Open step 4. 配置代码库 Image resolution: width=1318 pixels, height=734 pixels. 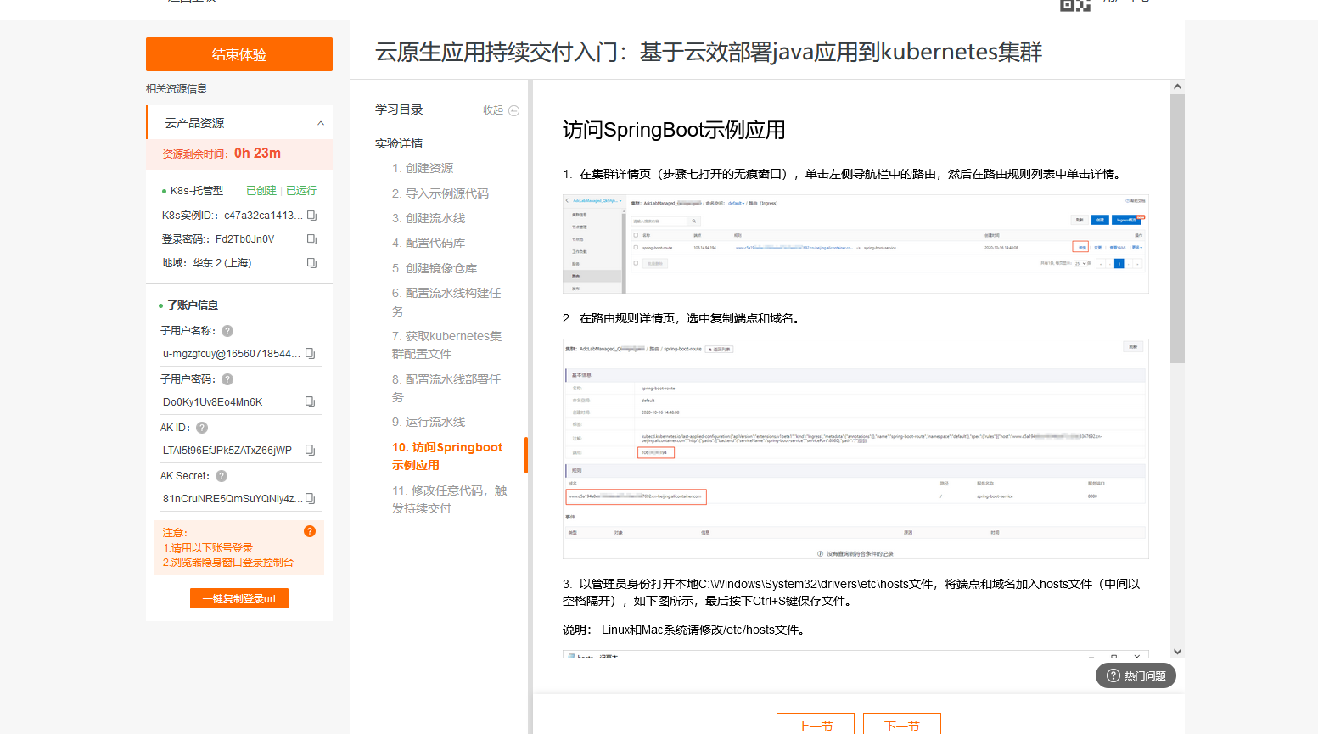tap(429, 243)
